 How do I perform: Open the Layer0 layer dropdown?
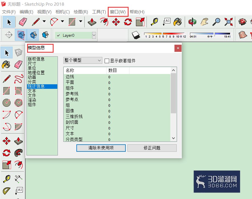(x=94, y=35)
